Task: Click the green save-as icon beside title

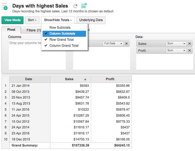Action: (x=84, y=5)
